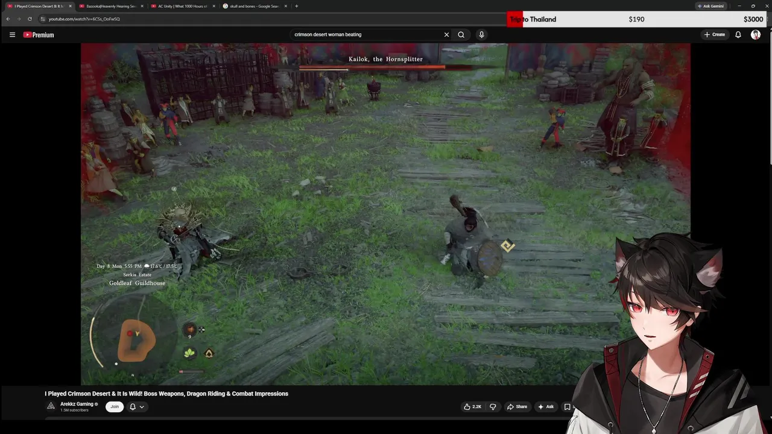
Task: Join the Arekkz Gaming channel
Action: [x=115, y=407]
